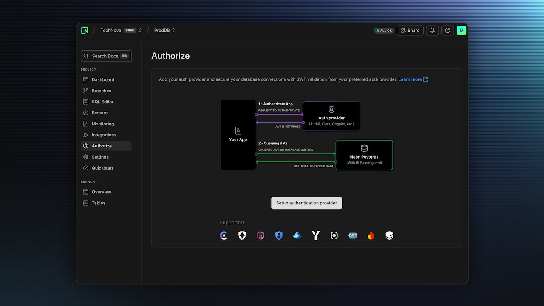This screenshot has height=306, width=544.
Task: Click the Neon logo in the header
Action: (85, 31)
